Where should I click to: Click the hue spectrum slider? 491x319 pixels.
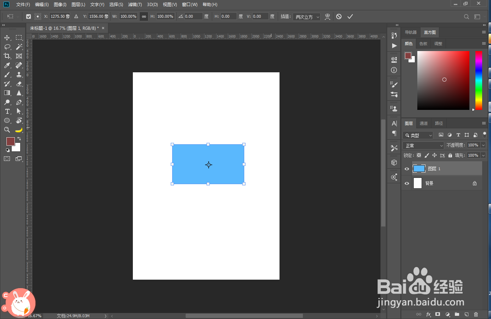point(479,80)
